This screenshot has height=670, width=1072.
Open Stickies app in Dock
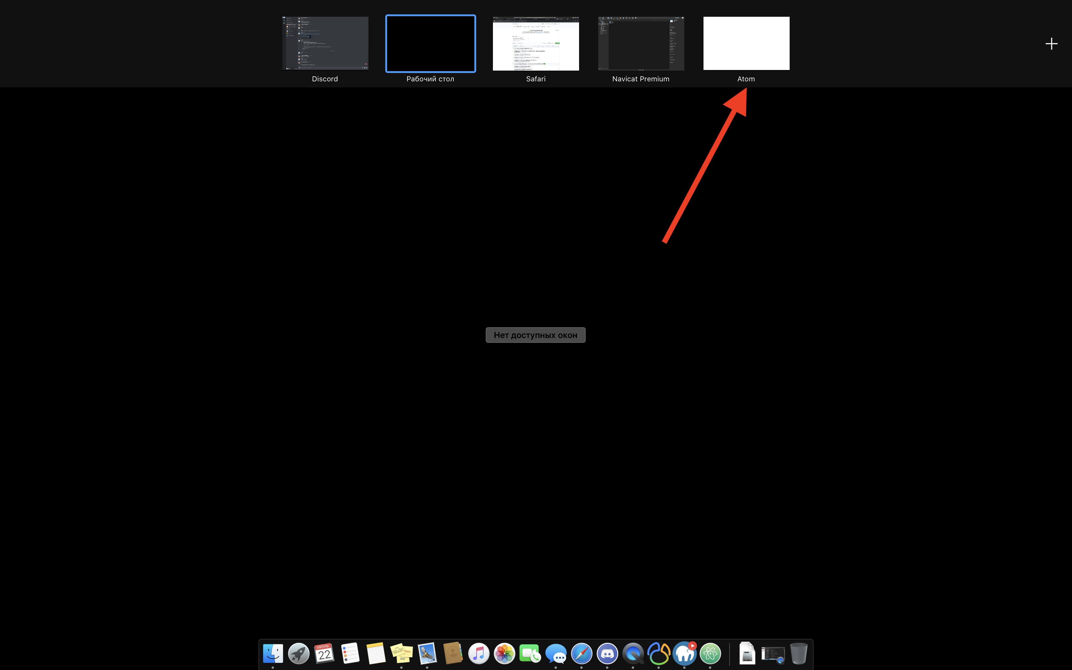[x=401, y=653]
